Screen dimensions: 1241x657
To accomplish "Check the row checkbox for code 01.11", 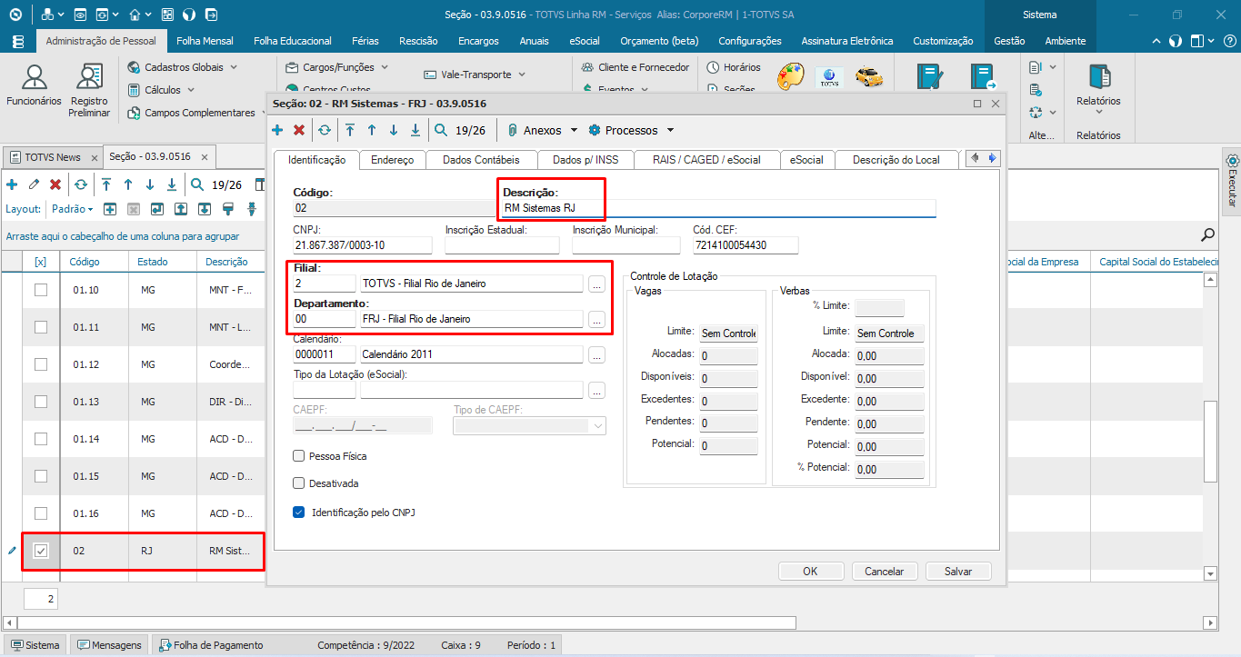I will (x=41, y=327).
